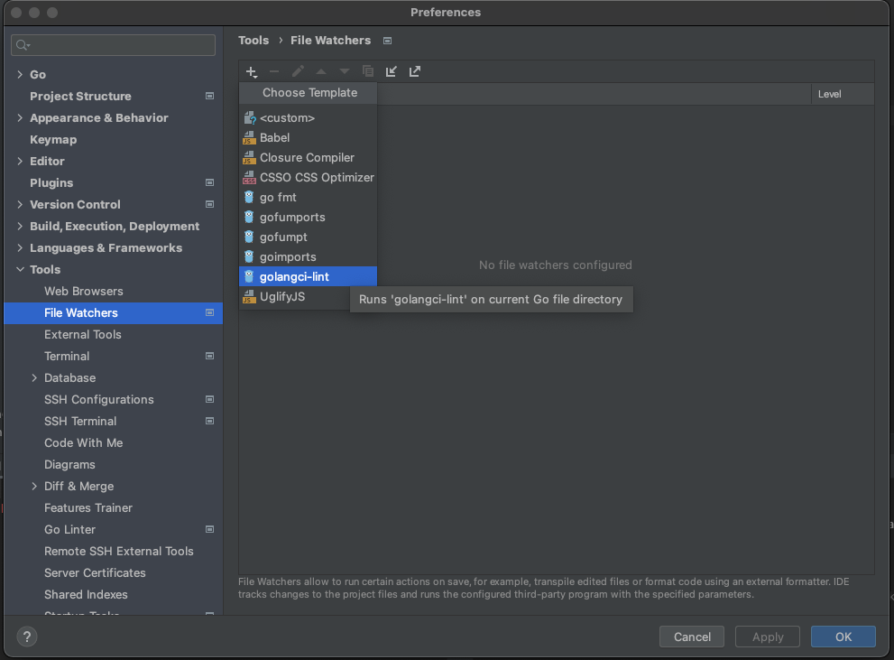
Task: Open the Plugins settings page
Action: [x=51, y=182]
